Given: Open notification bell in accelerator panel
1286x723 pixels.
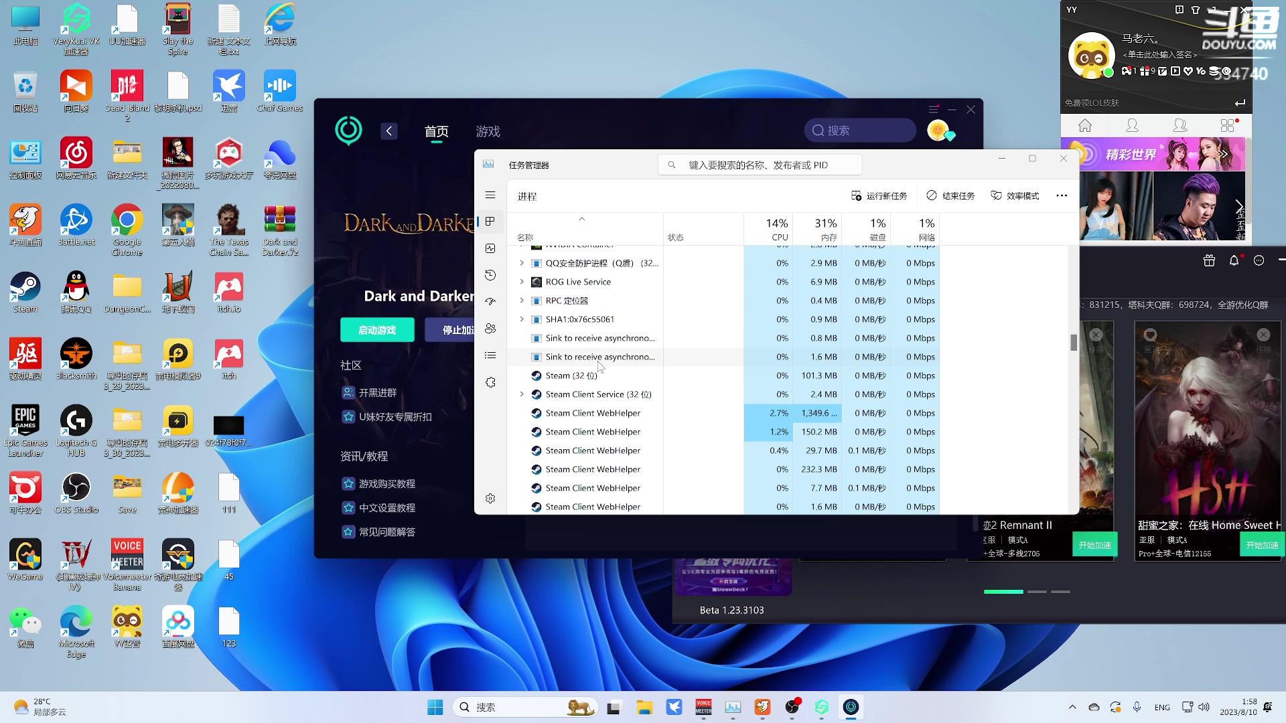Looking at the screenshot, I should click(x=1234, y=261).
